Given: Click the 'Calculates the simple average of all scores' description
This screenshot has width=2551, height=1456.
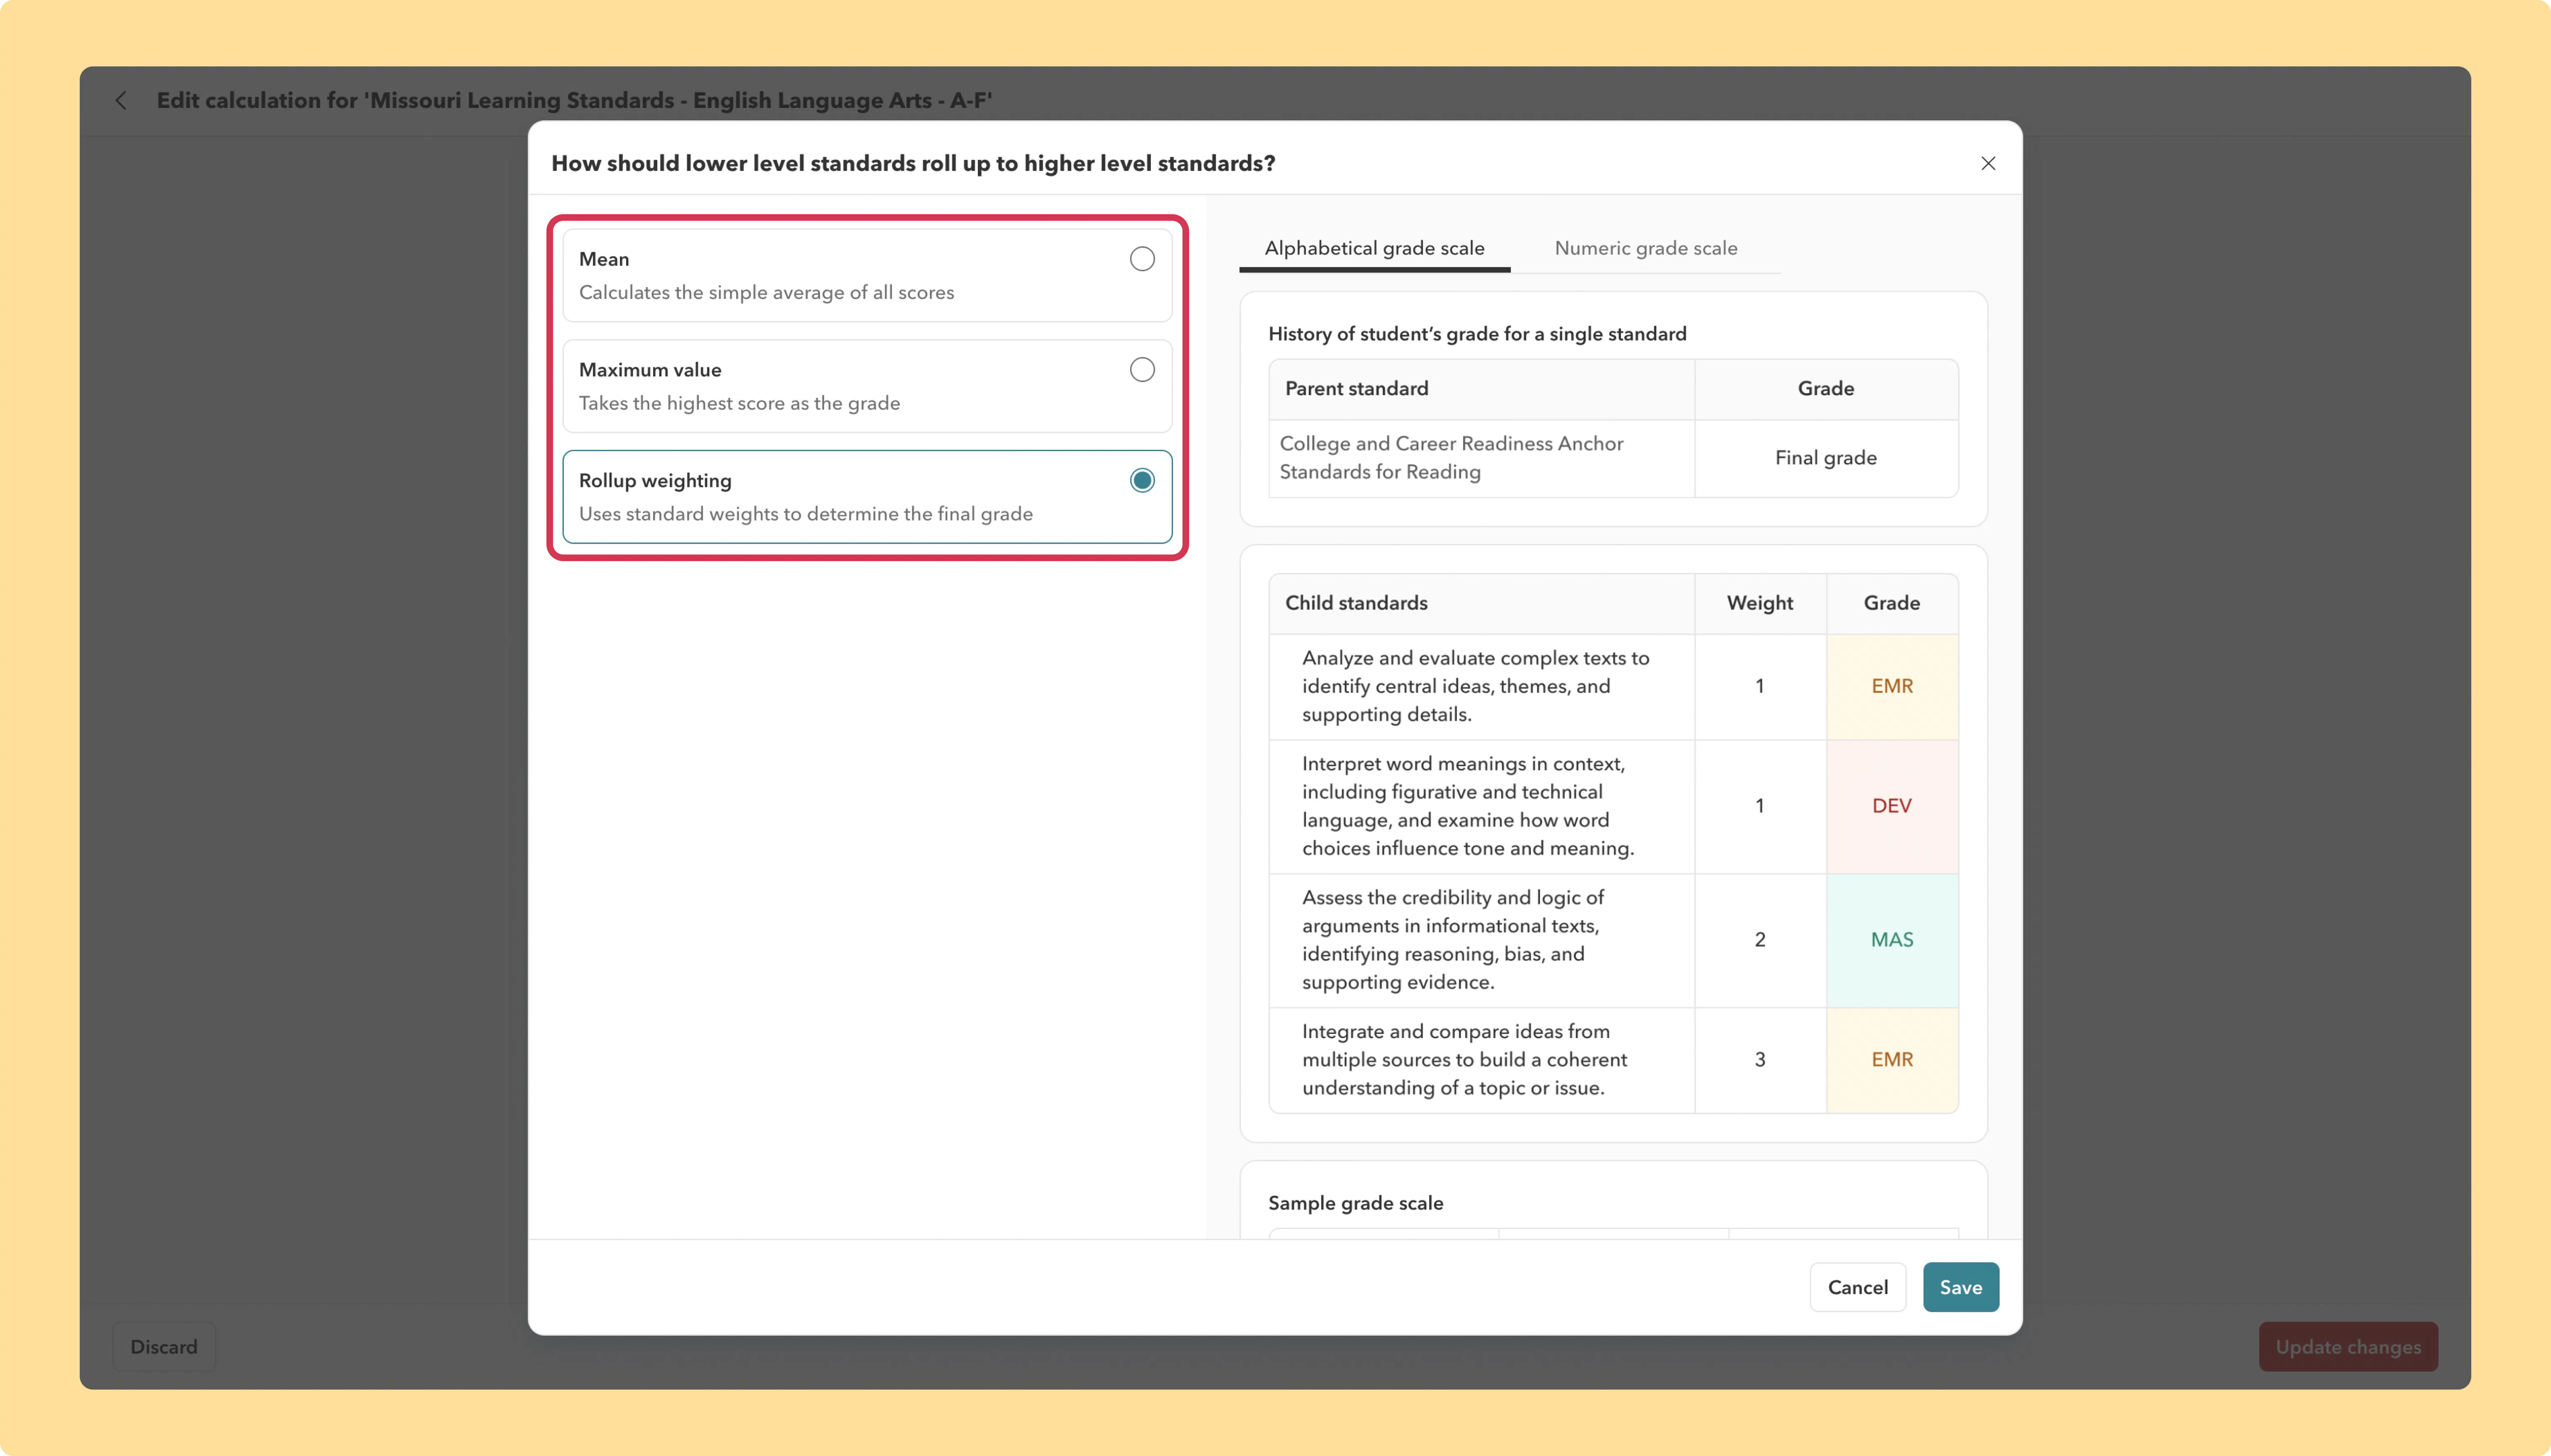Looking at the screenshot, I should pos(766,293).
